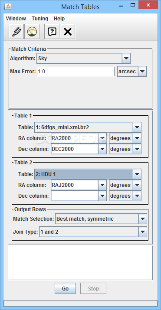Click the empty Table 2 Dec column field
Image resolution: width=161 pixels, height=310 pixels.
point(75,196)
